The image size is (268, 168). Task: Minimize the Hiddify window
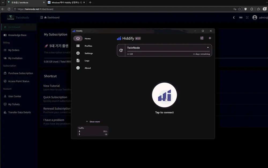pos(195,31)
